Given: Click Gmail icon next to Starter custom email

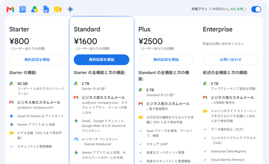Looking at the screenshot, I should 12,102.
